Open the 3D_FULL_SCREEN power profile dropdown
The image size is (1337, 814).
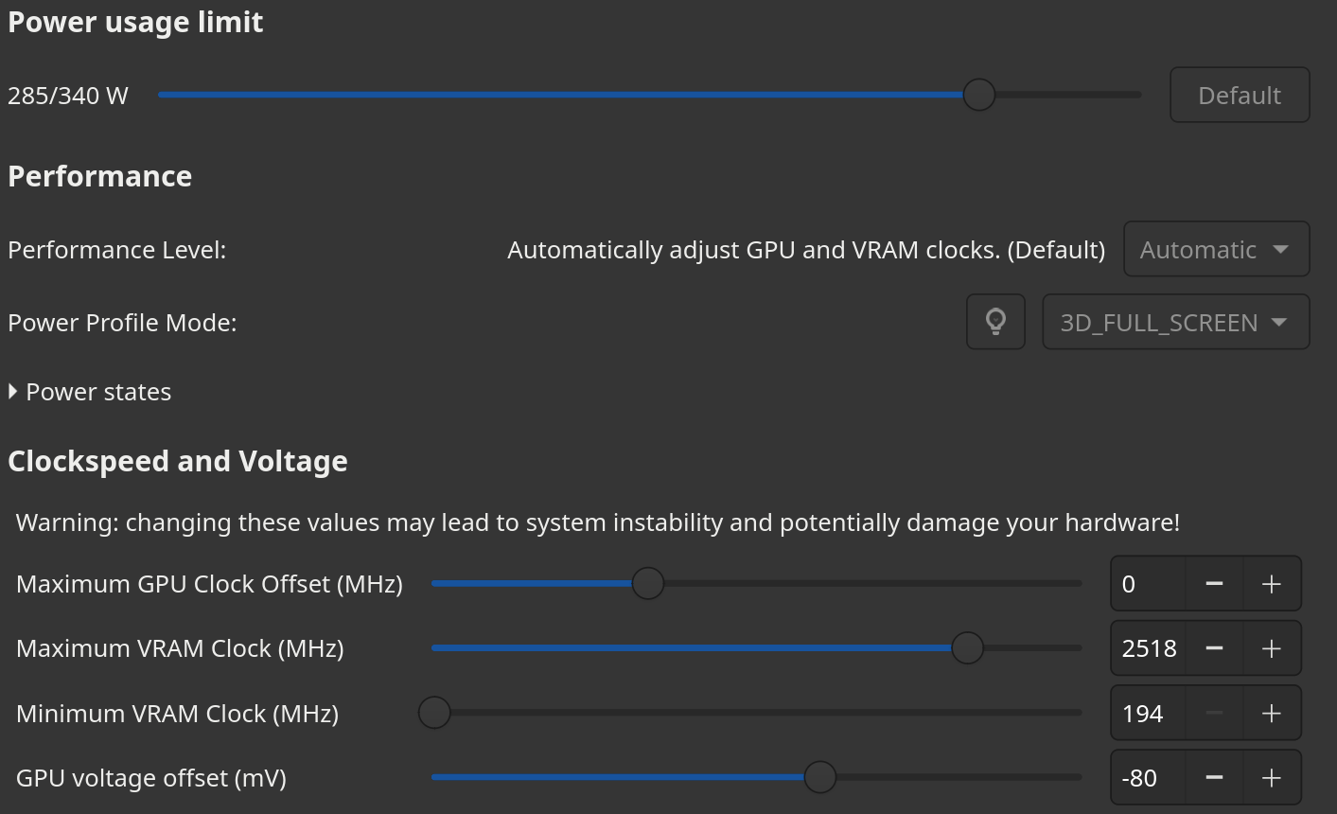coord(1175,323)
